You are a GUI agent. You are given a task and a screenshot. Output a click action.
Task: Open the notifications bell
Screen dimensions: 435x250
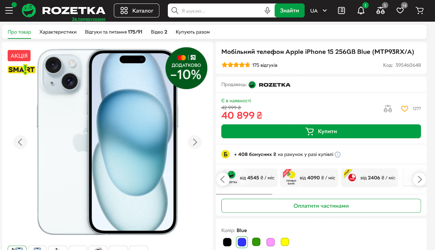[361, 11]
